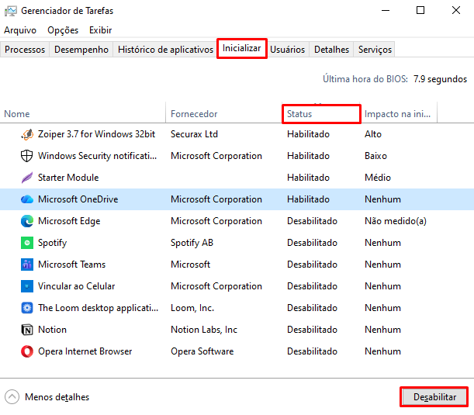Click Spotify AB supplier cell
This screenshot has width=474, height=415.
pos(192,243)
